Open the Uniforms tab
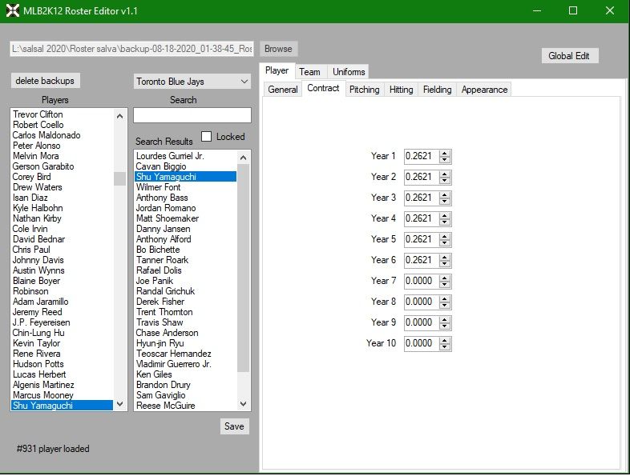 (x=349, y=72)
